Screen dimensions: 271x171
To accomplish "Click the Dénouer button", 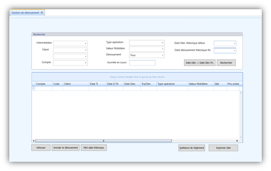I will (x=41, y=148).
